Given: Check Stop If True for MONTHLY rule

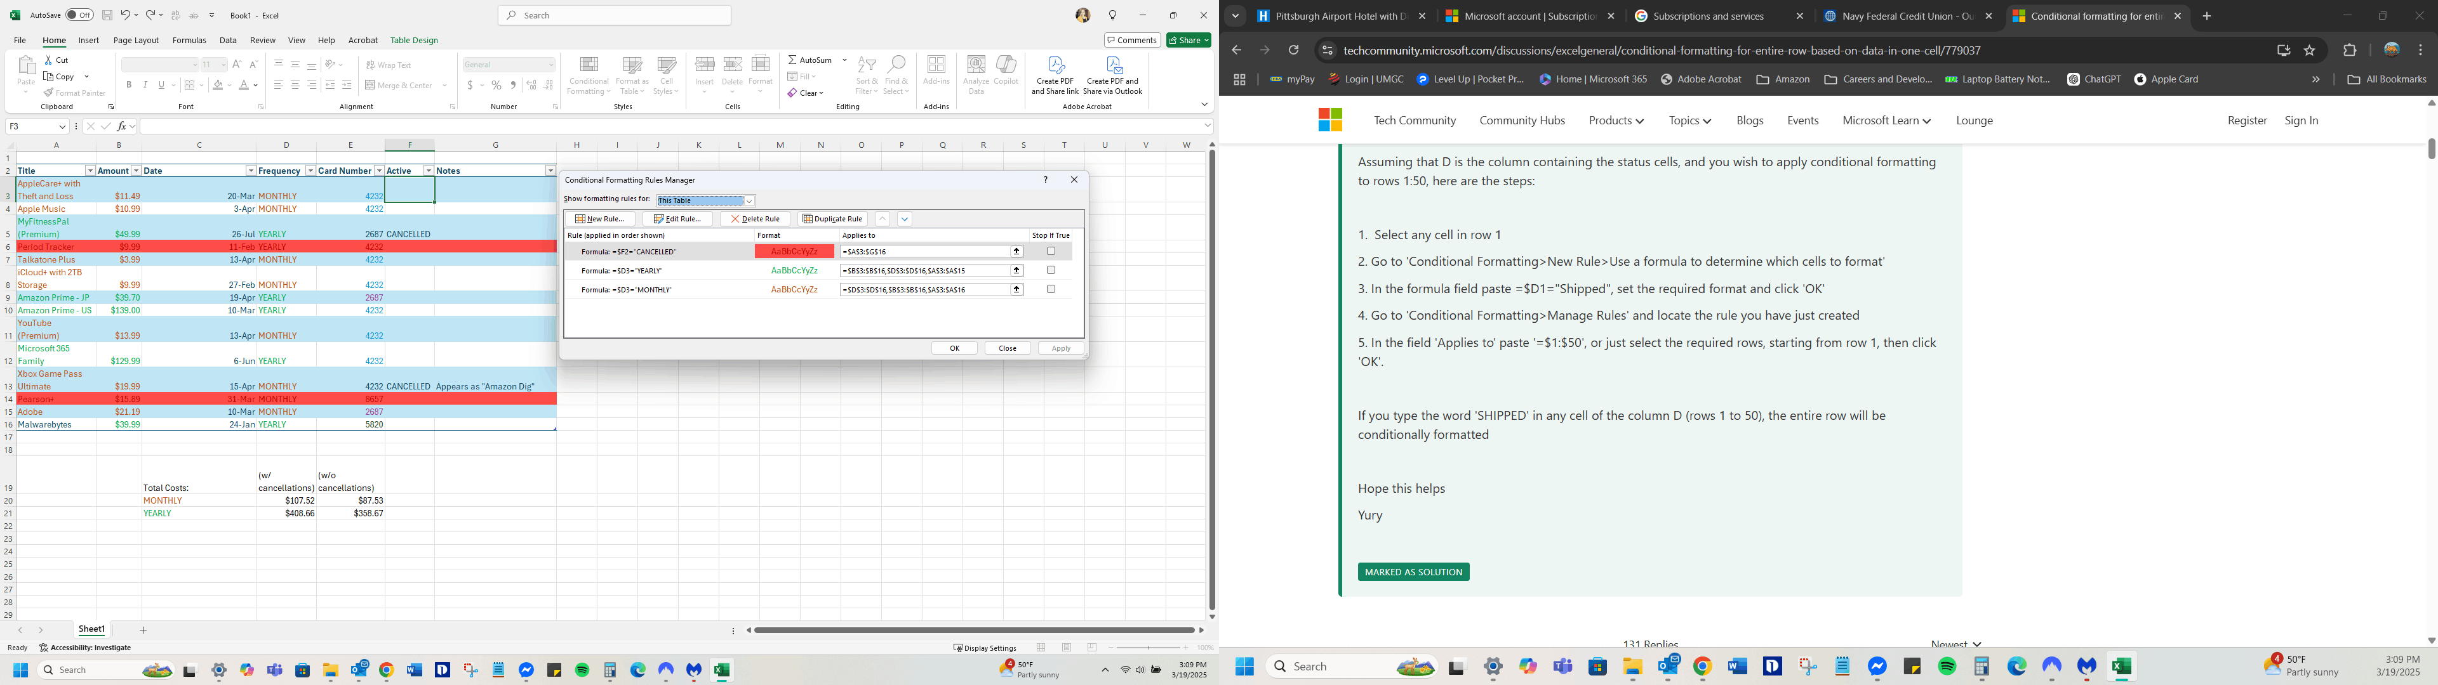Looking at the screenshot, I should click(x=1051, y=289).
